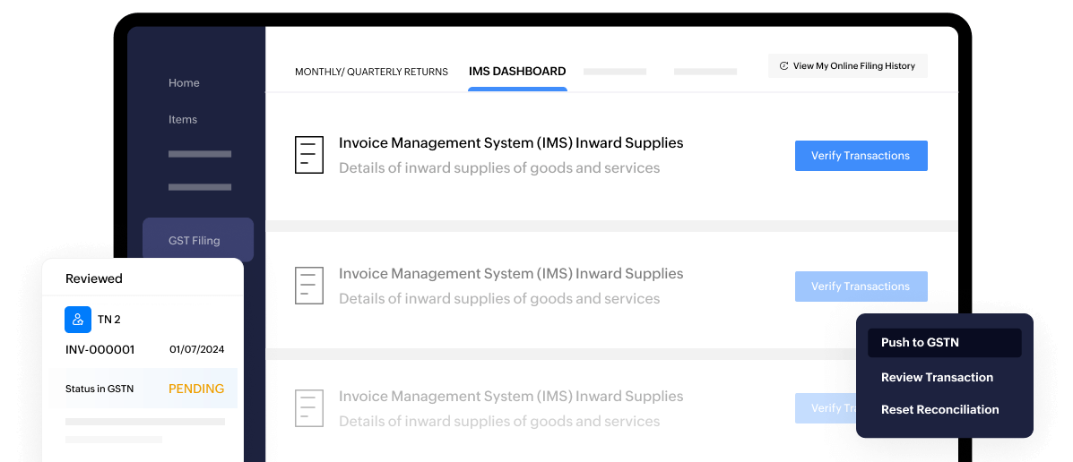1073x462 pixels.
Task: Click the 01/07/2024 invoice date
Action: [196, 350]
